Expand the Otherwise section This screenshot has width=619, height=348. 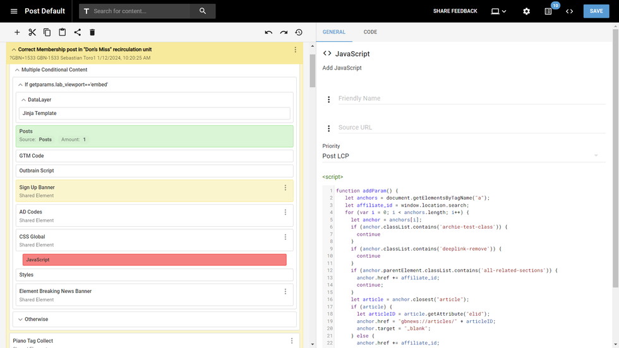point(20,320)
